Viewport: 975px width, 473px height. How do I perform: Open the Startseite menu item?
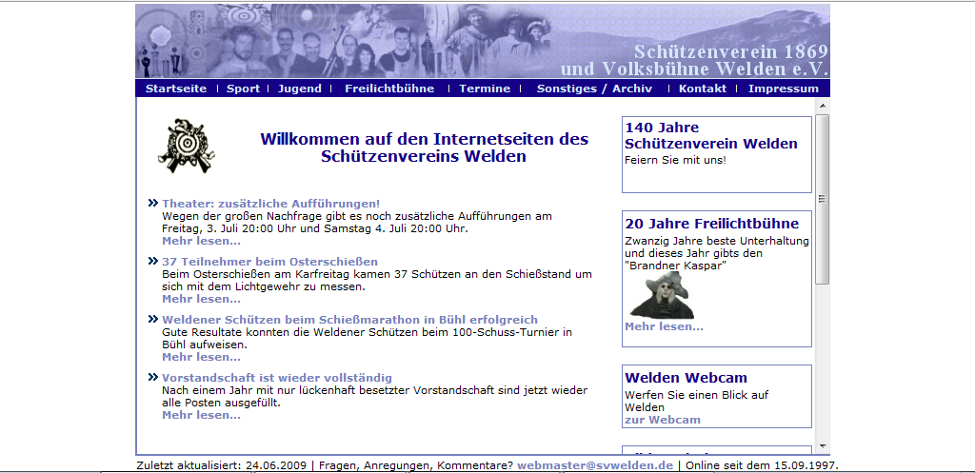[176, 89]
